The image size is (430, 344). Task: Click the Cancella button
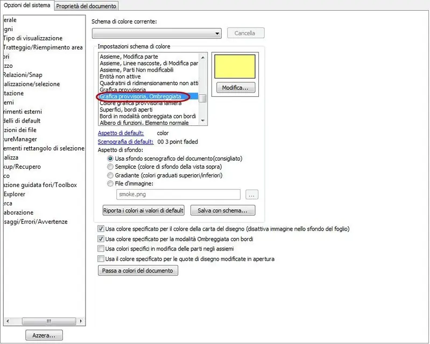click(x=246, y=33)
